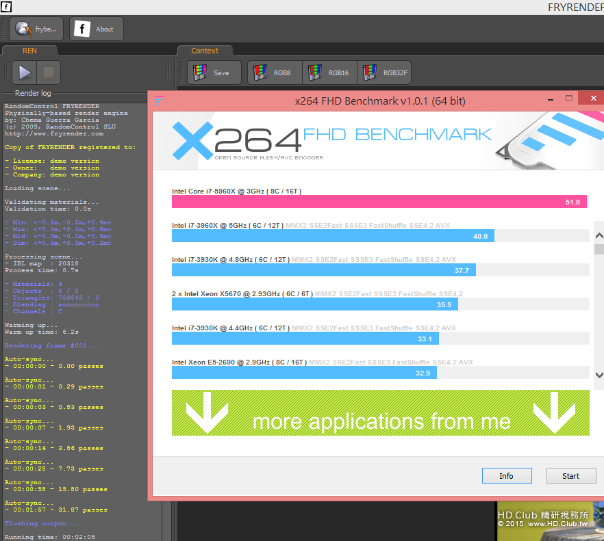Image resolution: width=604 pixels, height=541 pixels.
Task: Open the frybench toolbar button
Action: (x=36, y=29)
